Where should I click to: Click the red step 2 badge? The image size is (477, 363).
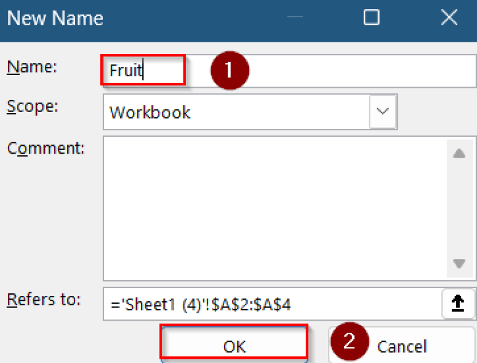tap(349, 341)
